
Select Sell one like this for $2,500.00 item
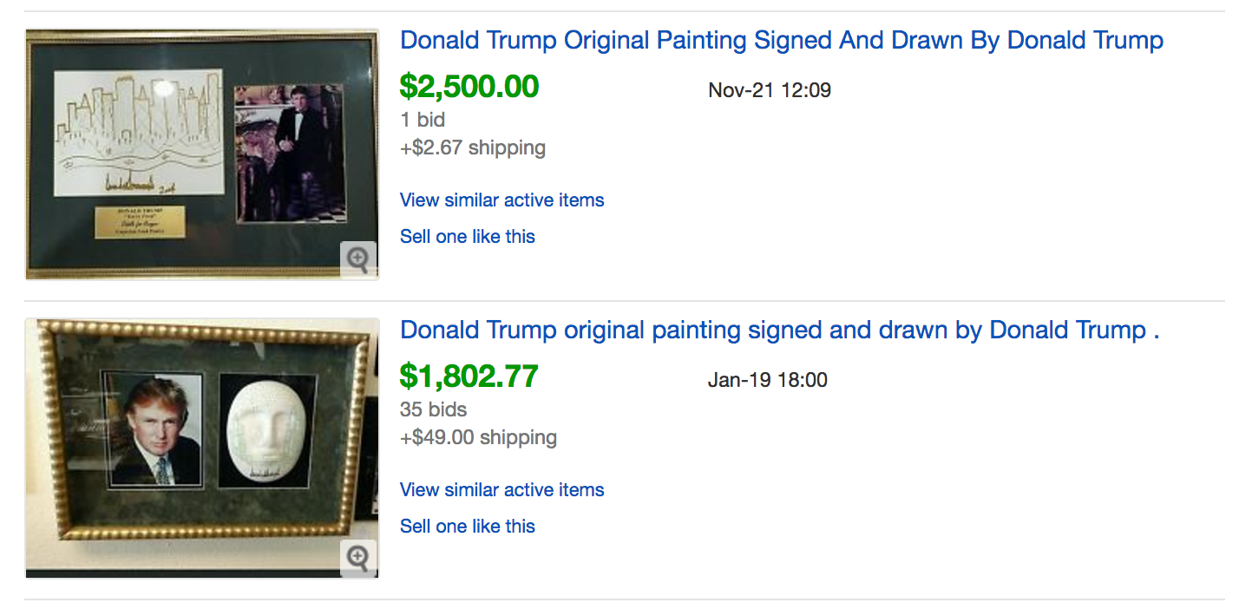coord(467,236)
